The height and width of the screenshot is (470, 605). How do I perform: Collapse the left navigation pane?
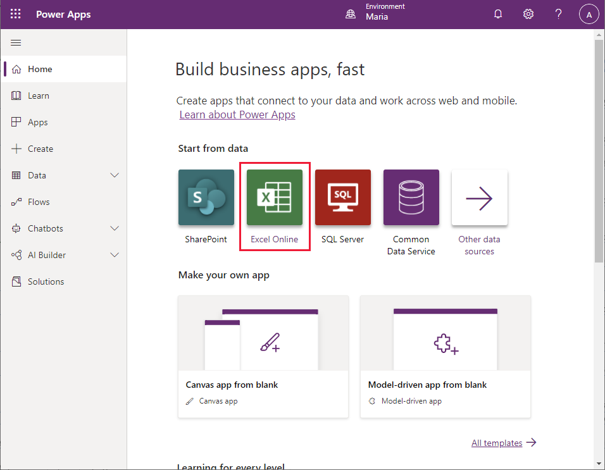(x=16, y=42)
